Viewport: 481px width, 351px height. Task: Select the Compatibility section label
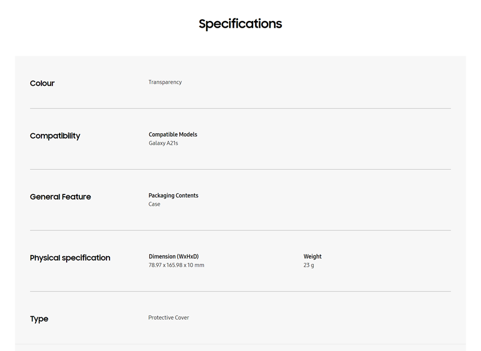click(x=55, y=136)
